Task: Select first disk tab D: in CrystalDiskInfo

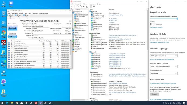Action: 11,16
